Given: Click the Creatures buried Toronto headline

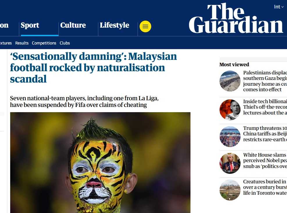Looking at the screenshot, I should (x=265, y=187).
